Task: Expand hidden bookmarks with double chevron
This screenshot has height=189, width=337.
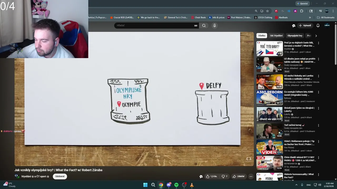Action: (x=310, y=18)
